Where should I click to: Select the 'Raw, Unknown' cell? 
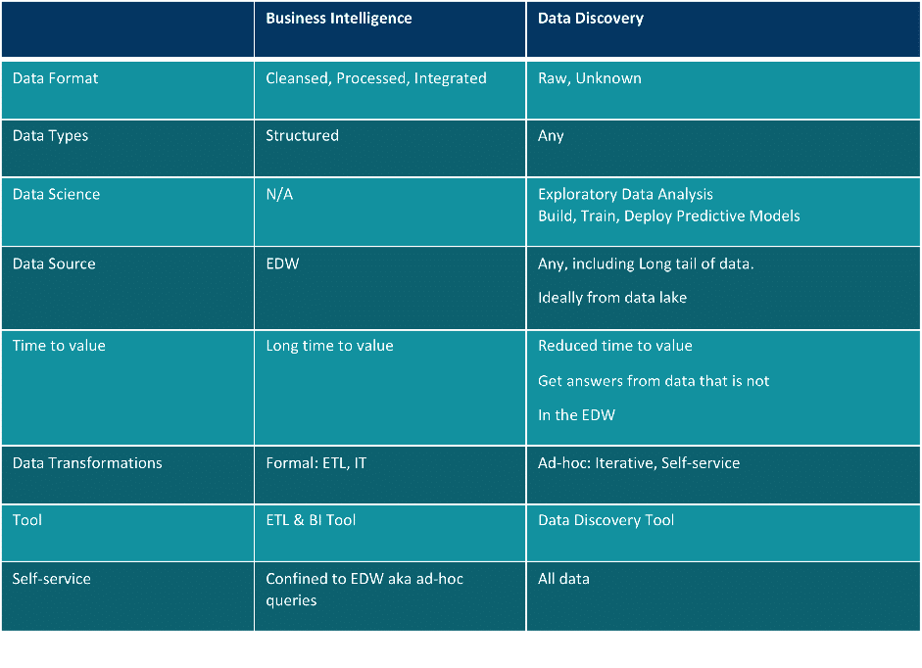click(589, 78)
